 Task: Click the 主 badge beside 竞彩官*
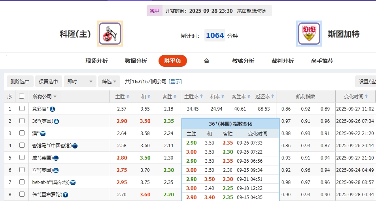(52, 109)
